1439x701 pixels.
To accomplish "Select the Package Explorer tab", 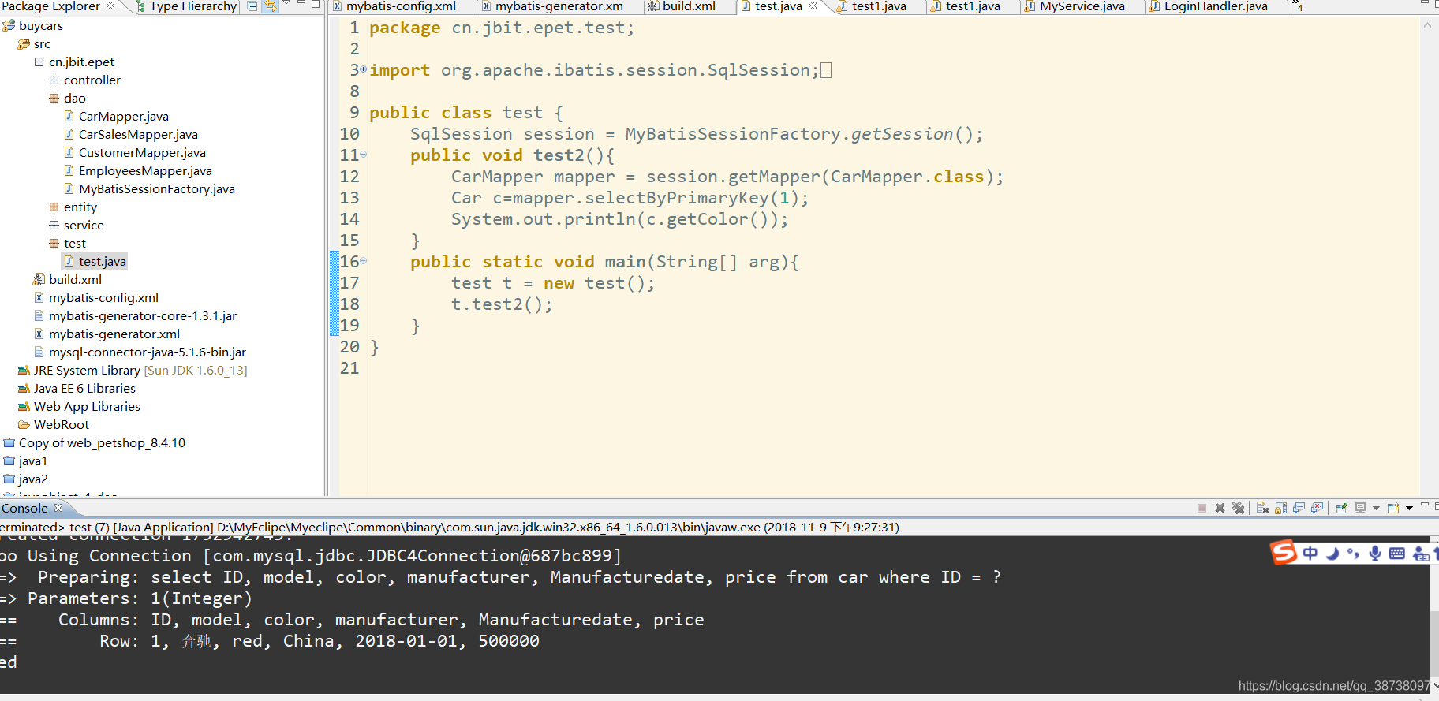I will [50, 6].
